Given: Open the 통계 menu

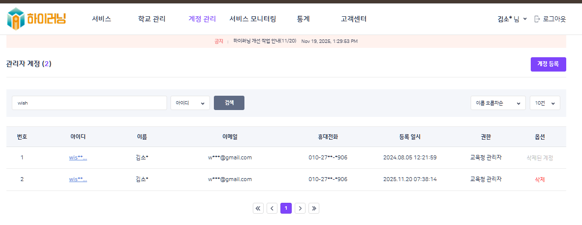Looking at the screenshot, I should point(303,19).
